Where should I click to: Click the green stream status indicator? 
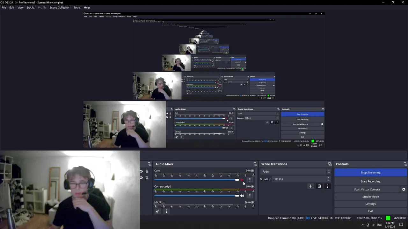coord(388,218)
